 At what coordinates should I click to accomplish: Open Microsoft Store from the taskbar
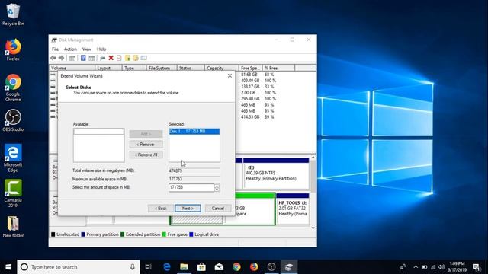[x=201, y=267]
